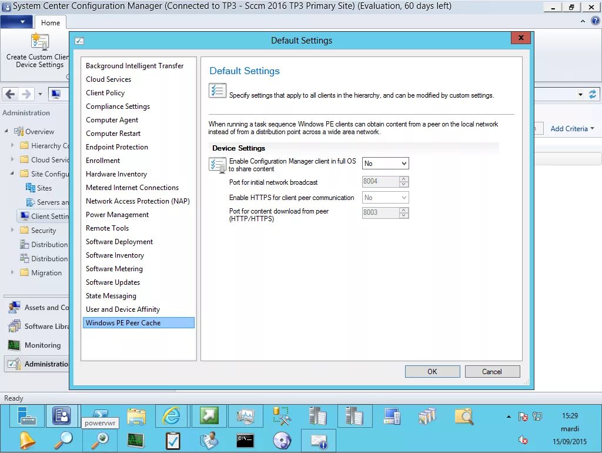This screenshot has height=453, width=602.
Task: Show hidden tray icons arrow
Action: pyautogui.click(x=509, y=417)
